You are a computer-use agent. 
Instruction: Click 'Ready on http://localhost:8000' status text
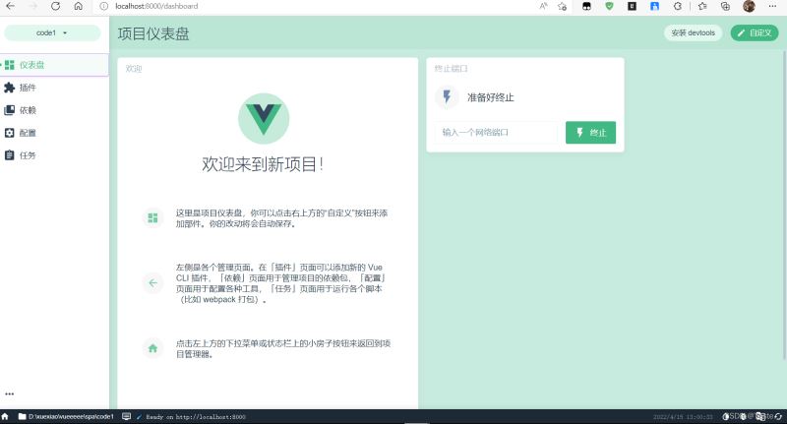pos(196,417)
